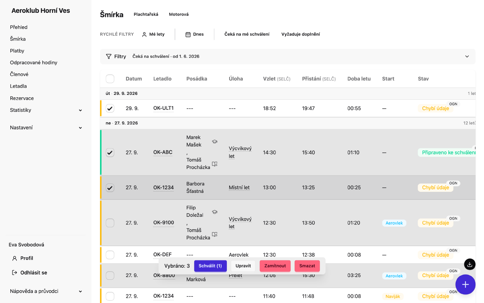Image resolution: width=484 pixels, height=303 pixels.
Task: Click the Upravit button
Action: (243, 266)
